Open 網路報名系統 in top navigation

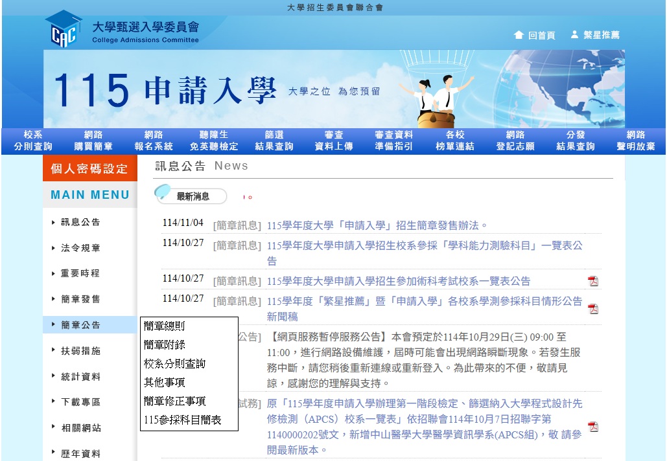coord(154,141)
